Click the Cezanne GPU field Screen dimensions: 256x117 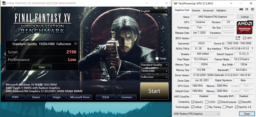coord(200,22)
